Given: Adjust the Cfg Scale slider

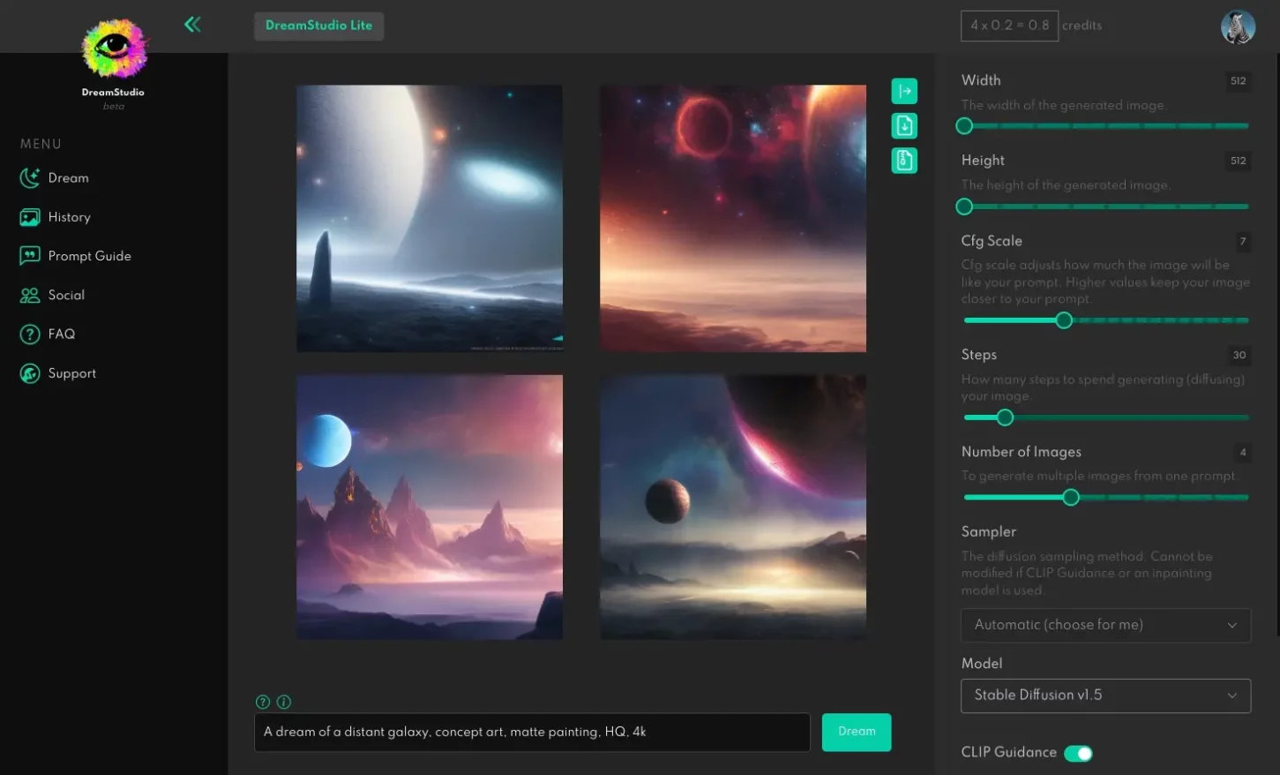Looking at the screenshot, I should pos(1063,320).
